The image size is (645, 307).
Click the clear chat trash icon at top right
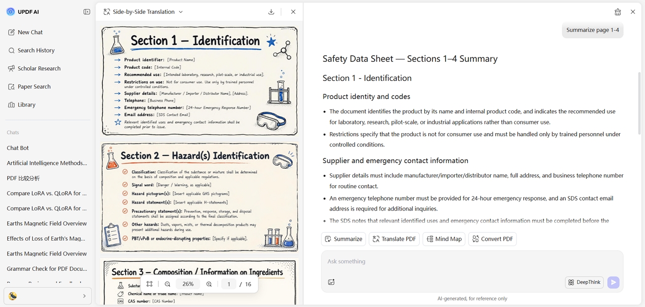coord(618,12)
